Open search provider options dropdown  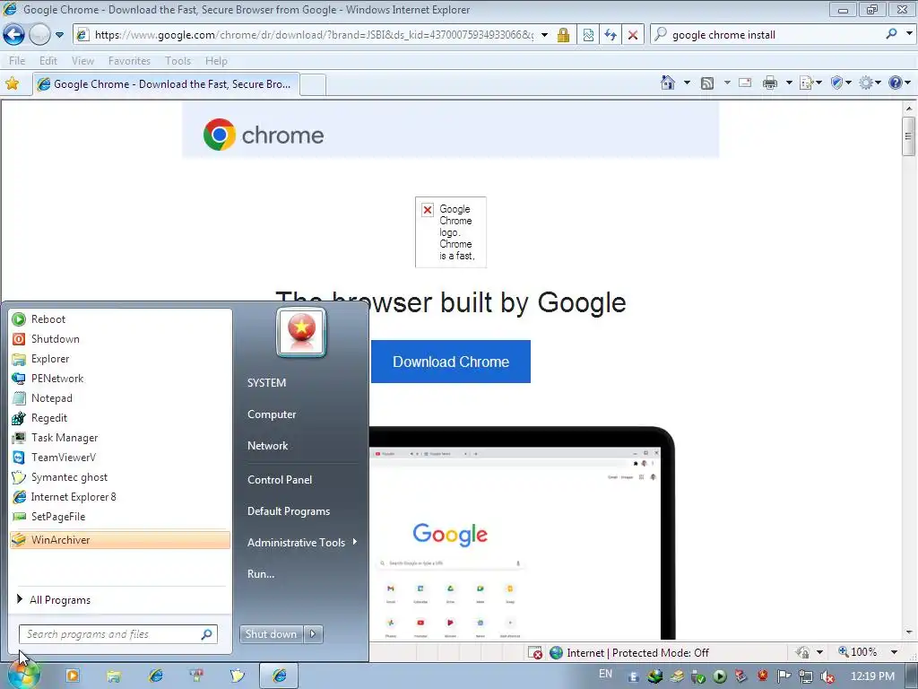click(909, 34)
